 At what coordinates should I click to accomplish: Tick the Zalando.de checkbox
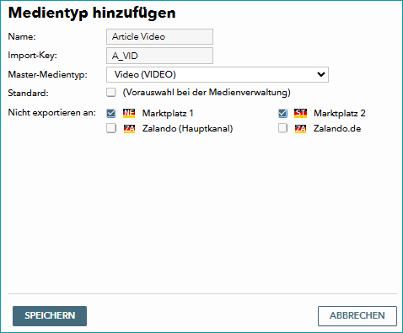point(282,128)
